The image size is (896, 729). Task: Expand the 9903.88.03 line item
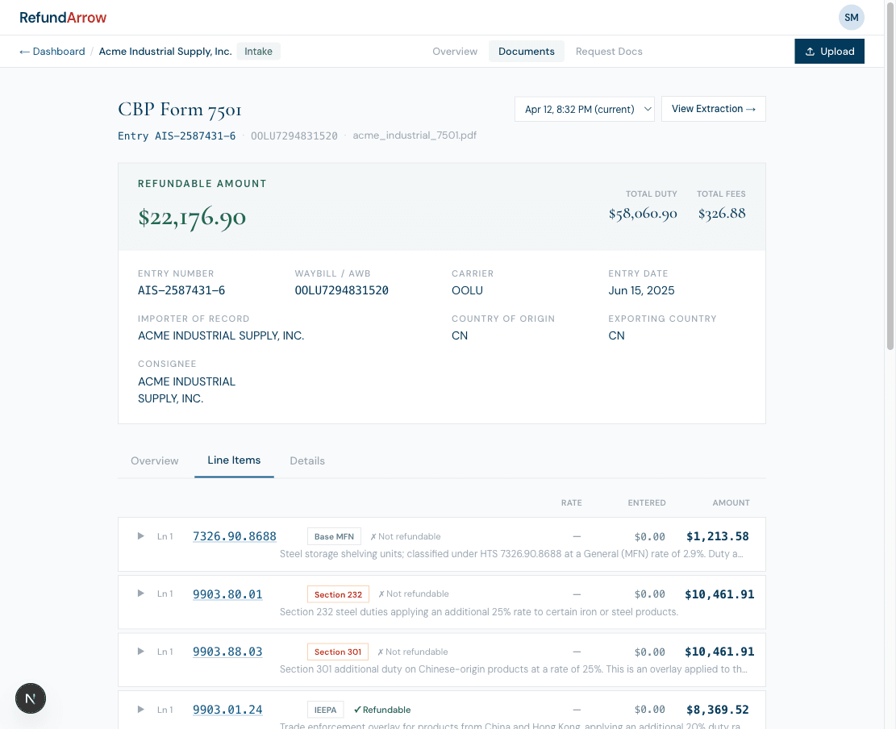point(140,652)
